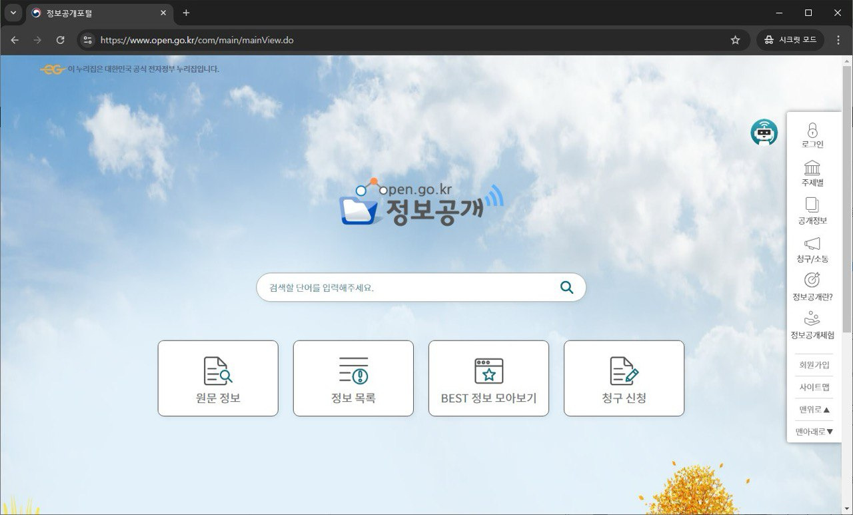View the 사이트맵 page

click(x=813, y=386)
